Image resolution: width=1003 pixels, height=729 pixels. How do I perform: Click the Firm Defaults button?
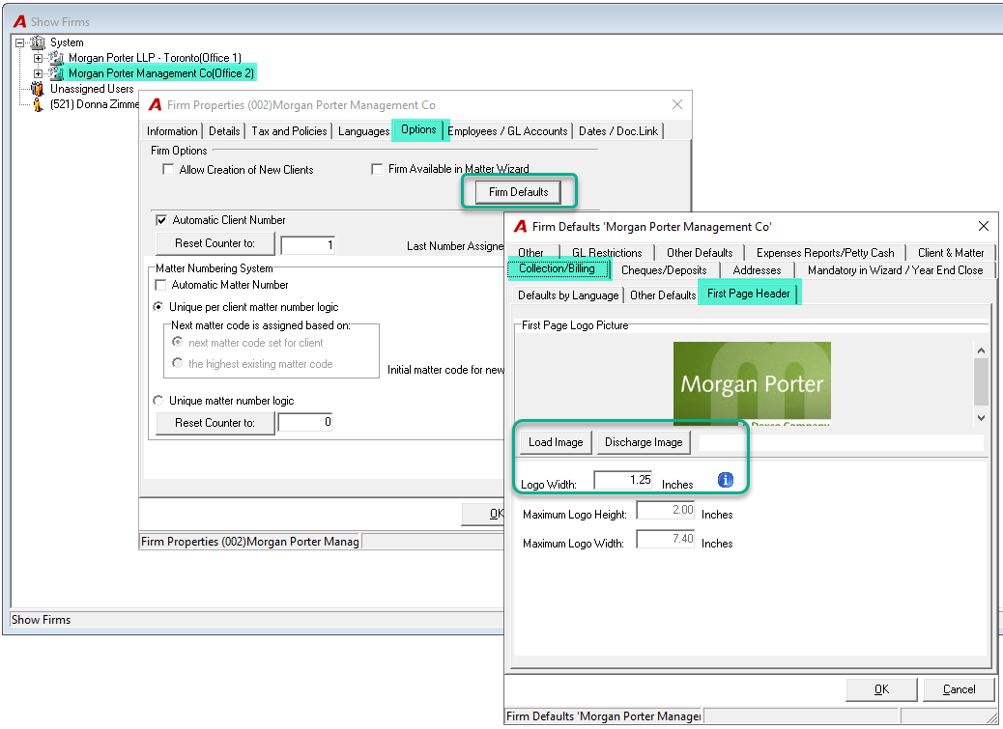[519, 192]
